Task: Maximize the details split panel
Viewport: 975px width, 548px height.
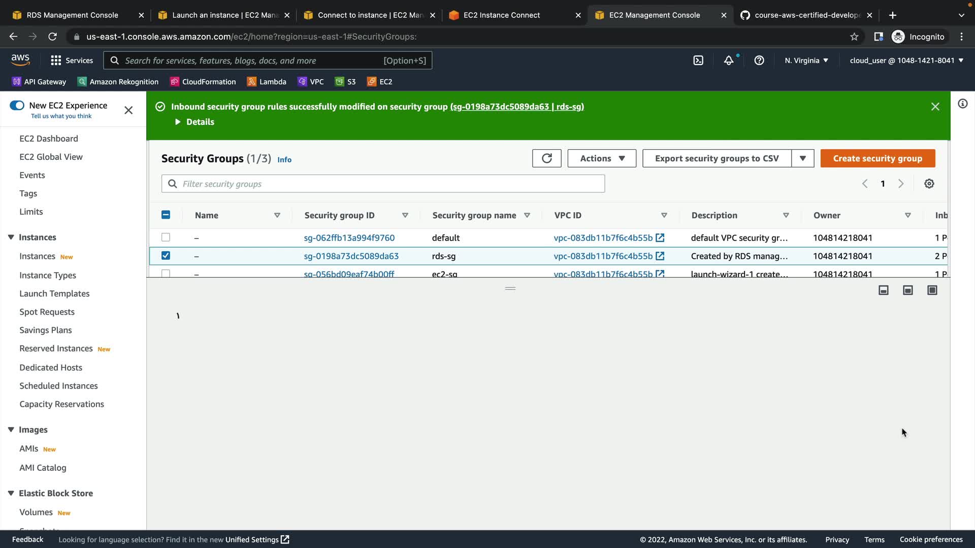Action: click(x=932, y=290)
